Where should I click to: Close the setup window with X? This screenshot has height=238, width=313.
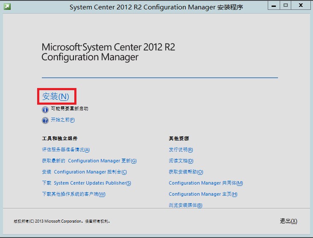[x=301, y=6]
